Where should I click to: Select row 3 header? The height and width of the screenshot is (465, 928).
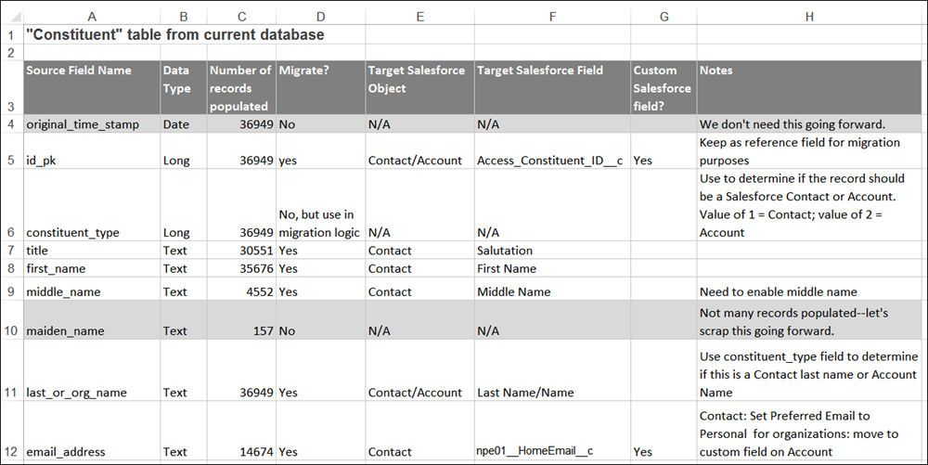point(12,87)
